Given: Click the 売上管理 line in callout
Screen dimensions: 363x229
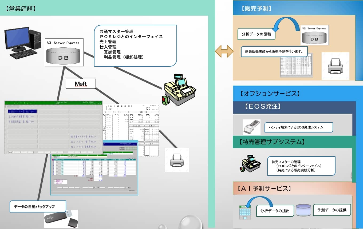Looking at the screenshot, I should click(x=108, y=42).
